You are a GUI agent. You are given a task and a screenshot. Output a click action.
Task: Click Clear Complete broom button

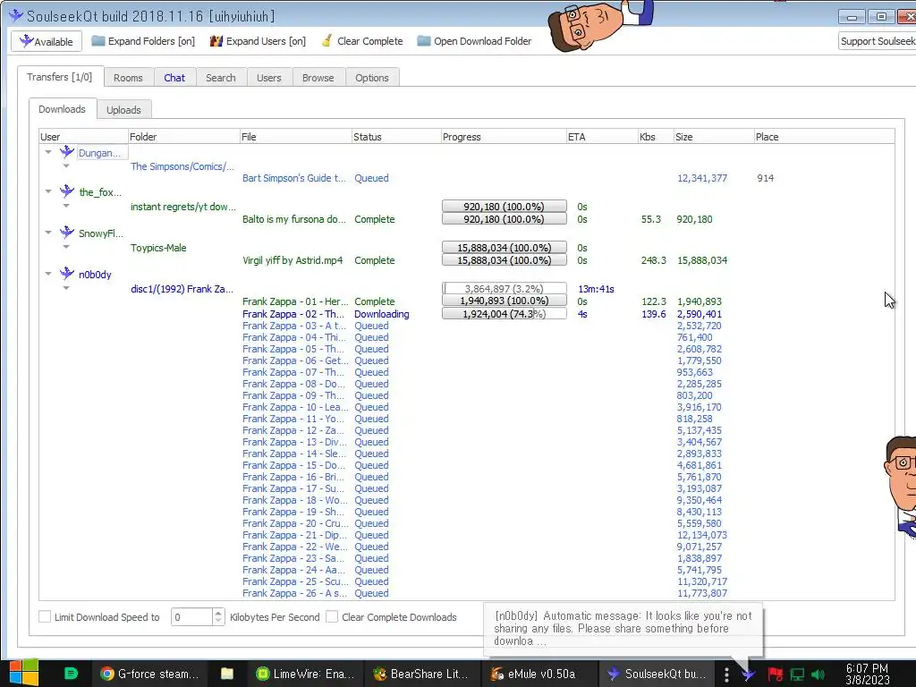point(362,41)
